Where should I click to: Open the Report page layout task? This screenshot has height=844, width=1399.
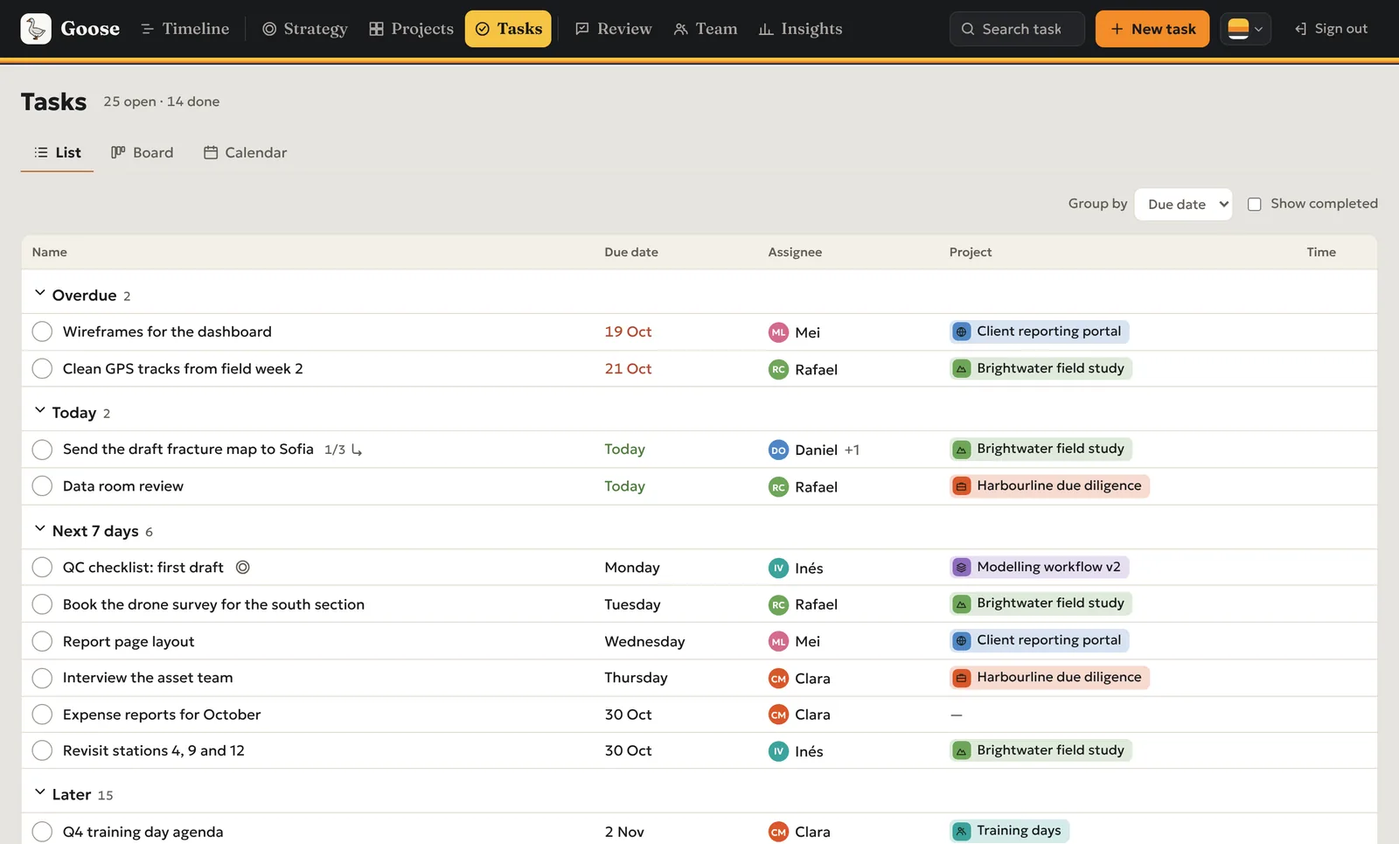[129, 641]
